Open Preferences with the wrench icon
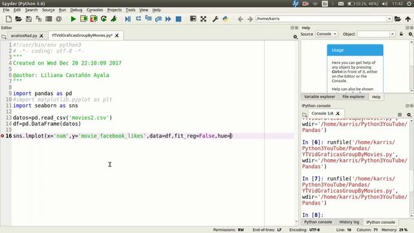Image resolution: width=414 pixels, height=233 pixels. point(215,19)
